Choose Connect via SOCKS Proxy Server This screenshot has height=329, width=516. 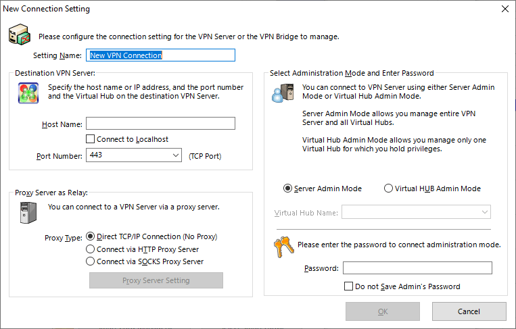pyautogui.click(x=91, y=261)
